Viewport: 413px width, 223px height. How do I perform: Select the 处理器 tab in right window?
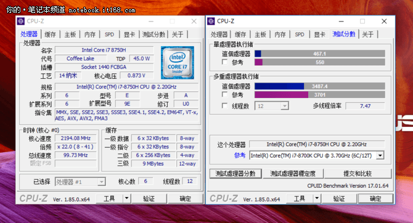pyautogui.click(x=219, y=34)
